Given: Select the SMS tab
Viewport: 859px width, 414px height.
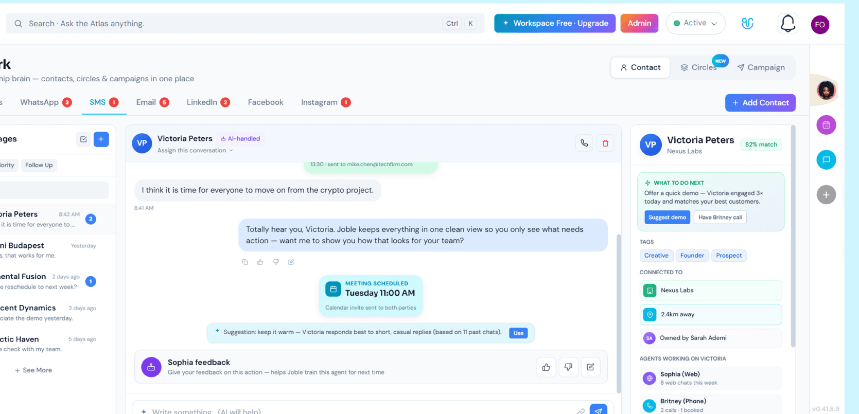Looking at the screenshot, I should 104,102.
